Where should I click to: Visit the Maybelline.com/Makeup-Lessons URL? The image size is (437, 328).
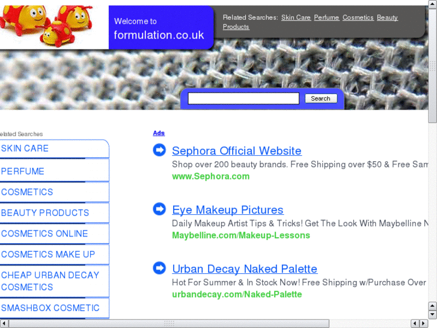[241, 235]
